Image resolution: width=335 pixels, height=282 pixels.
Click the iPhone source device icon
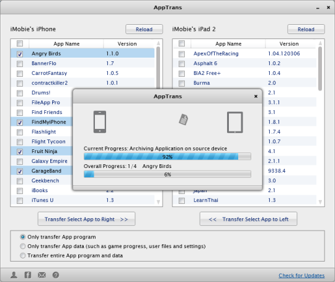click(100, 122)
